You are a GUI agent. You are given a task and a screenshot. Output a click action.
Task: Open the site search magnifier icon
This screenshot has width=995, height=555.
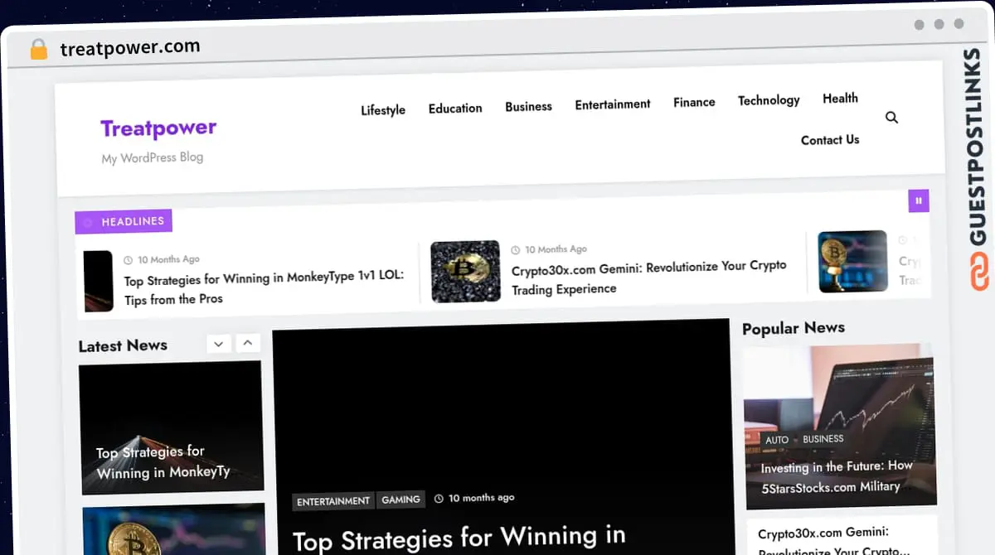coord(891,118)
